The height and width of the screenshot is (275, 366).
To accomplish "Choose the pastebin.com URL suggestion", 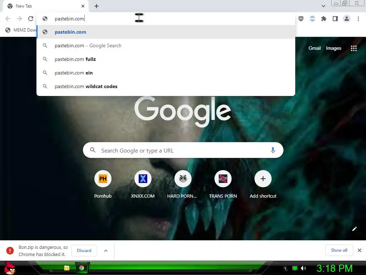I will tap(166, 32).
